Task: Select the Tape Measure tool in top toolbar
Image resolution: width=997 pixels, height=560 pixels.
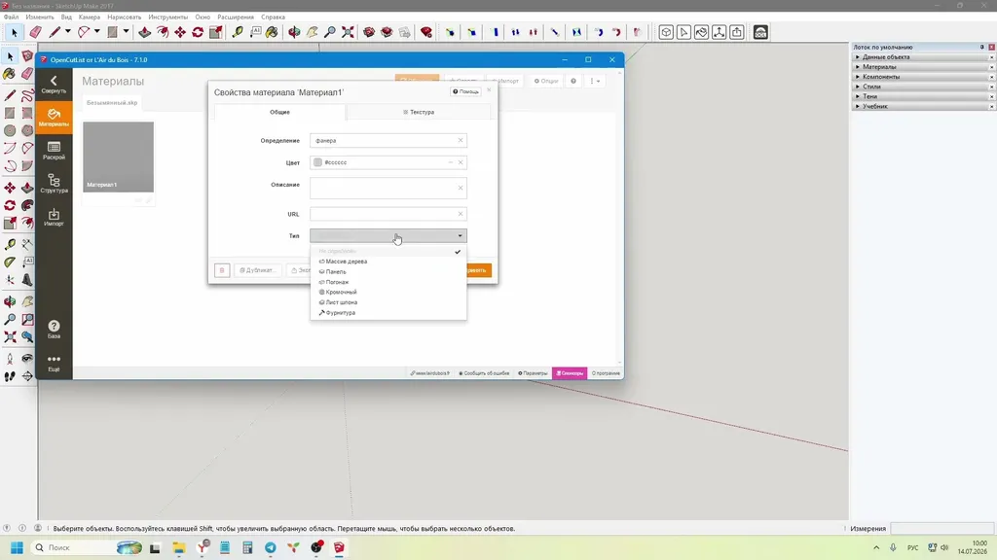Action: (x=238, y=32)
